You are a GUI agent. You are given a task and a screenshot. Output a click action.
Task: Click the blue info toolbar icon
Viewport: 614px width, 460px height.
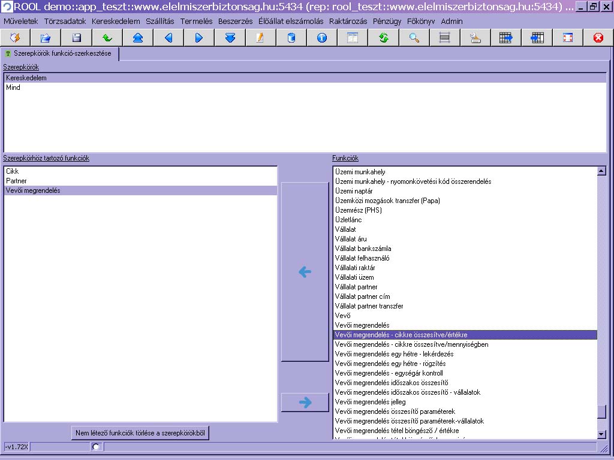click(322, 38)
